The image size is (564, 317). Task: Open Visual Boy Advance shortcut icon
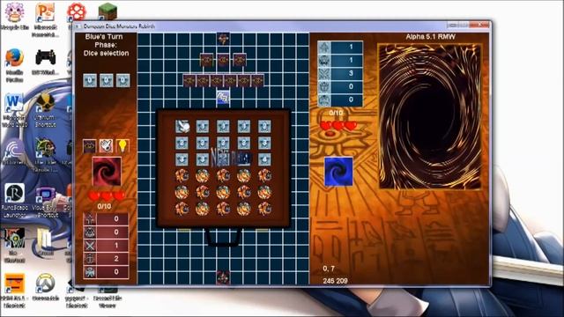(x=46, y=202)
